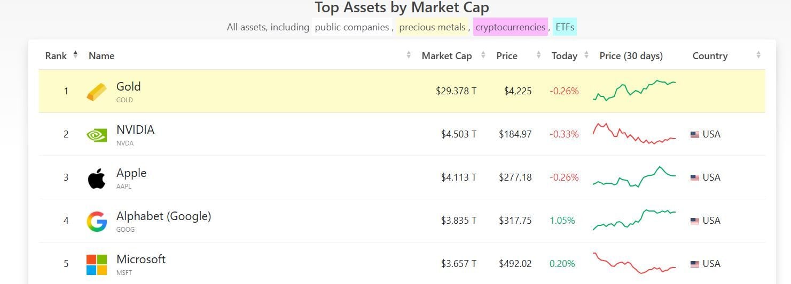This screenshot has width=791, height=284.
Task: Toggle the public companies filter
Action: tap(351, 27)
